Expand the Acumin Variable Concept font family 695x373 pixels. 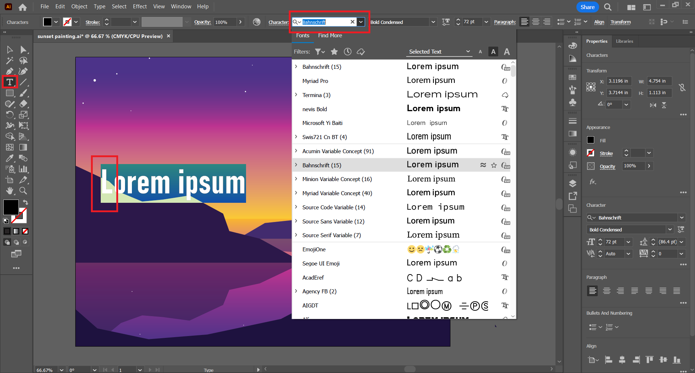[x=297, y=151]
